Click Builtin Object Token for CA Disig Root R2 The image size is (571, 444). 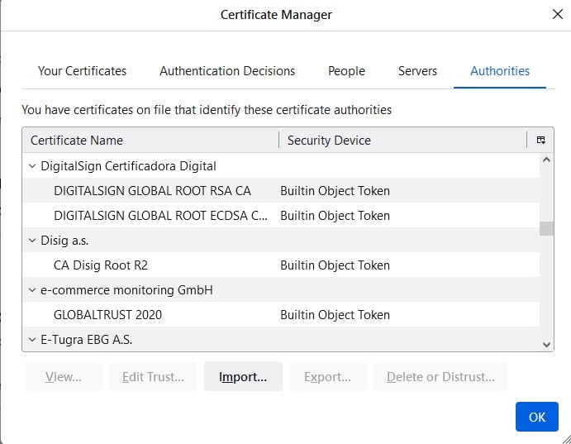pyautogui.click(x=335, y=265)
